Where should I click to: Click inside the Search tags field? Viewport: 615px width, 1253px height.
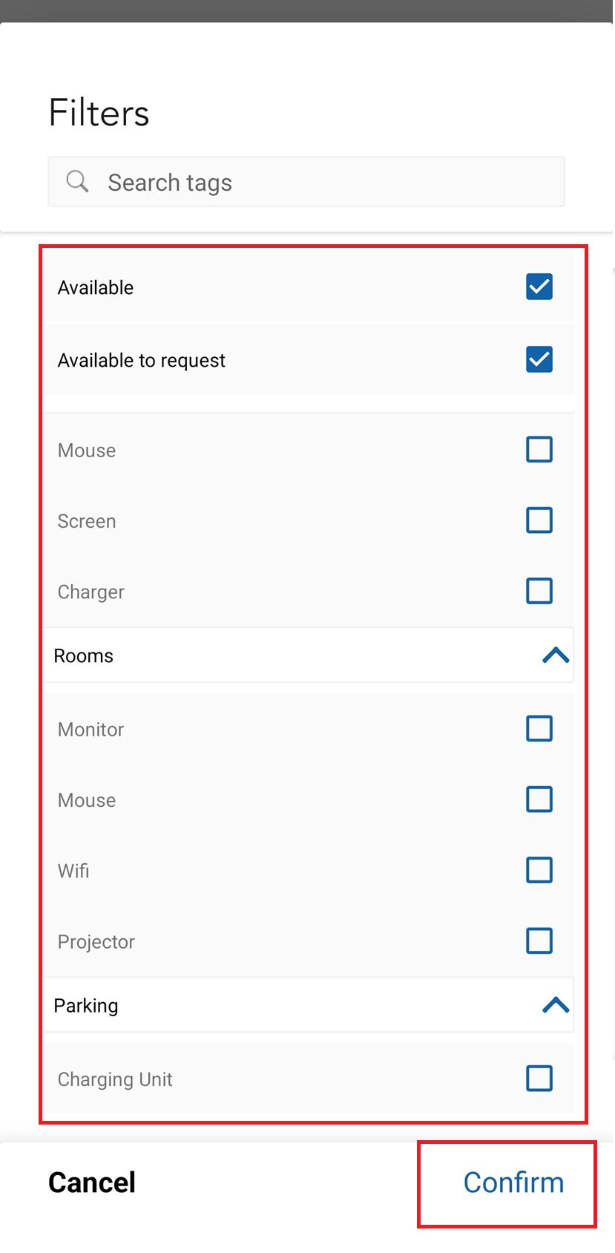[x=297, y=181]
